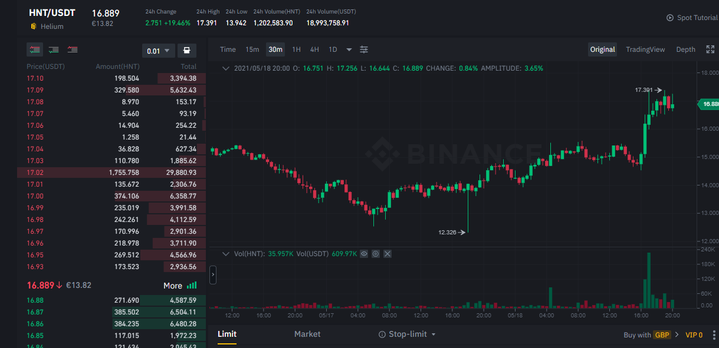Select sell order at price 16.96

111,243
